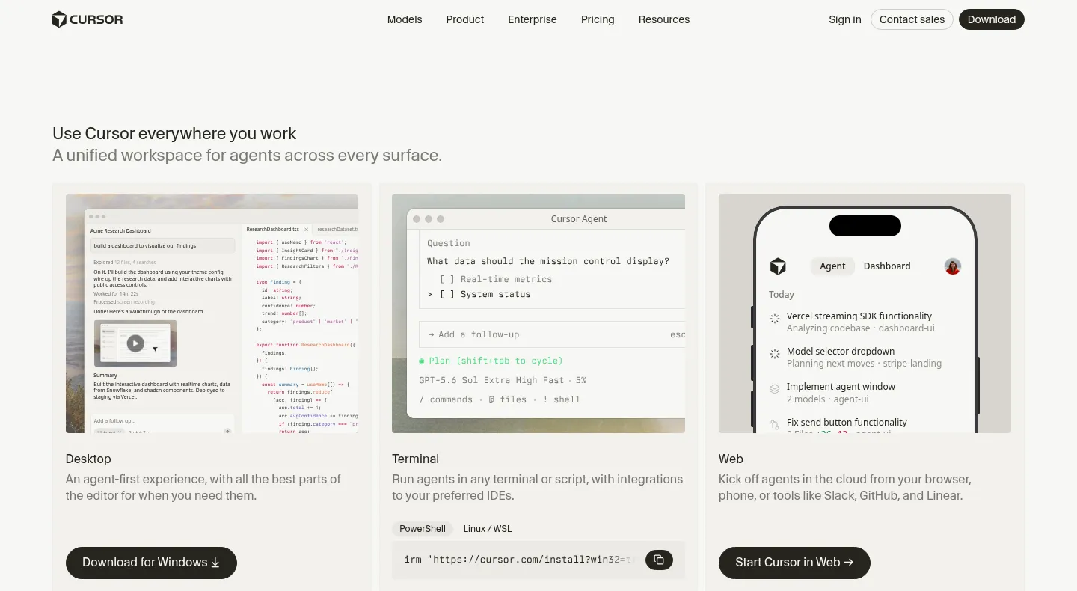Viewport: 1077px width, 591px height.
Task: Click the user avatar in phone mockup
Action: (952, 266)
